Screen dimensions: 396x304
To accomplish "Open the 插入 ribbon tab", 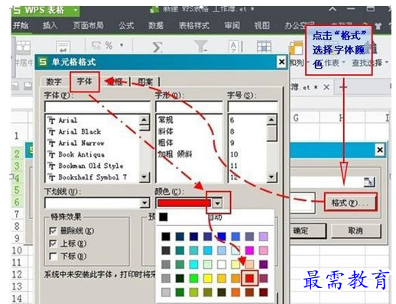I will point(50,25).
